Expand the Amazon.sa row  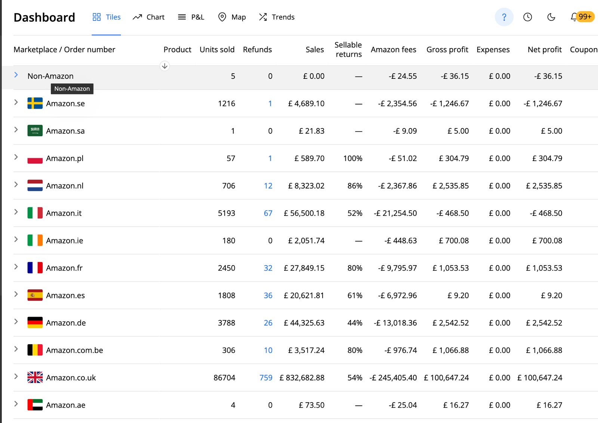pyautogui.click(x=16, y=130)
